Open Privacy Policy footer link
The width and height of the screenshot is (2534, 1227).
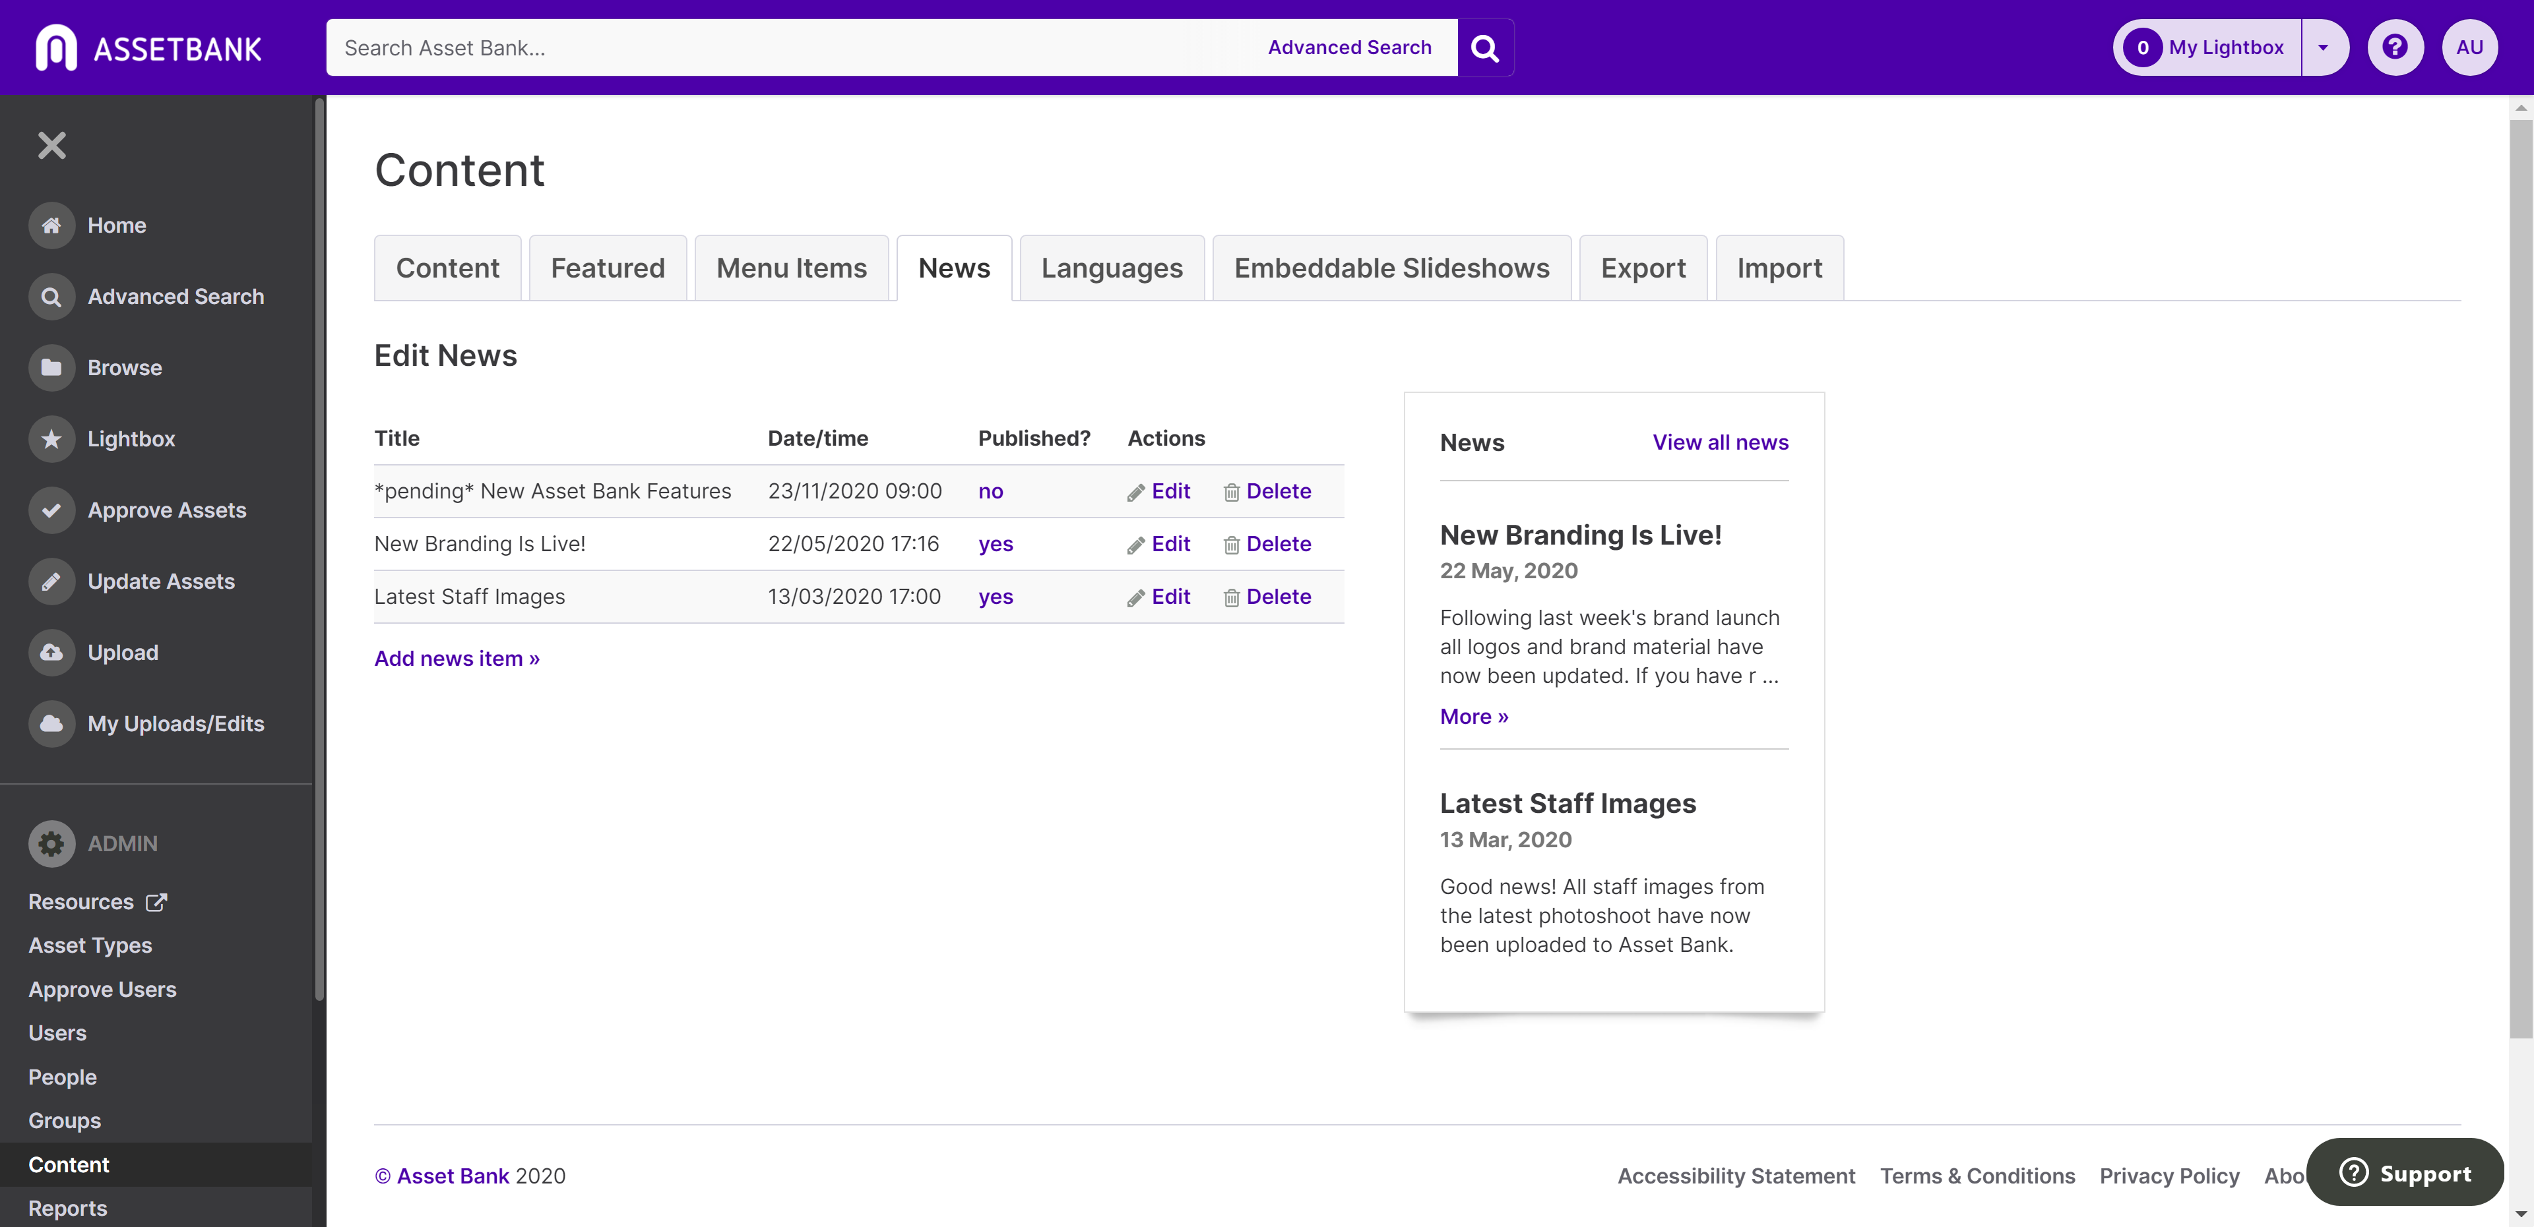coord(2169,1176)
